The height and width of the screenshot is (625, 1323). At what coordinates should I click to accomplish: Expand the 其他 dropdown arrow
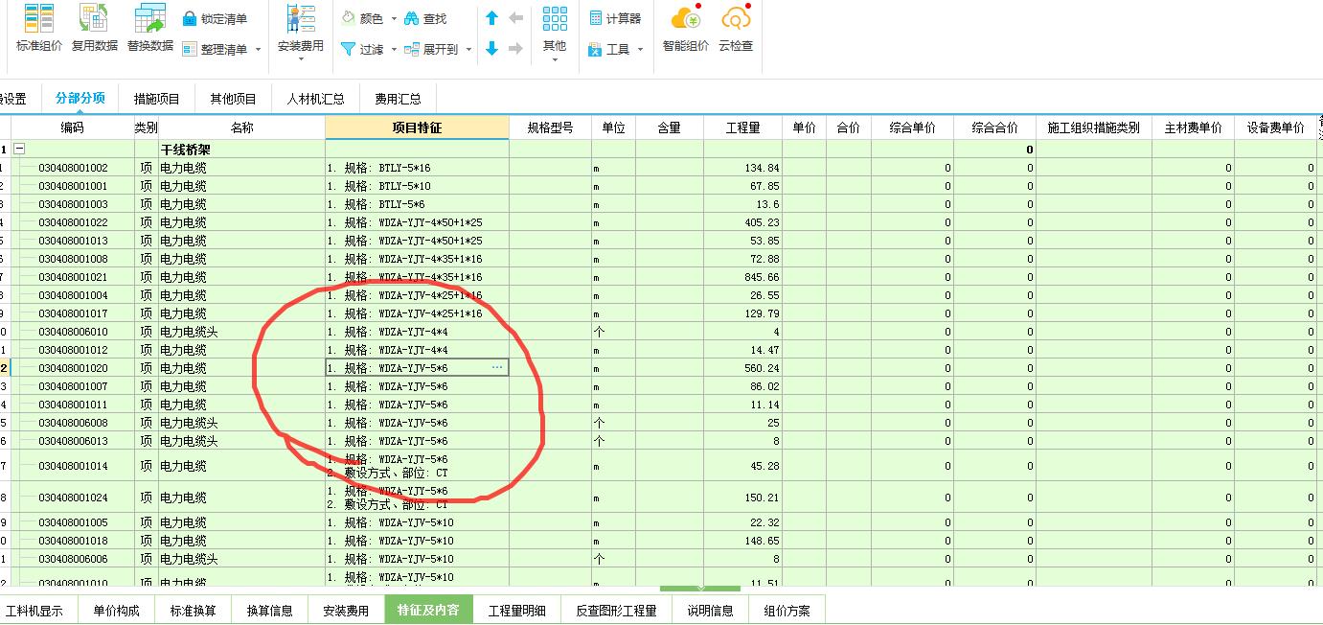(555, 60)
